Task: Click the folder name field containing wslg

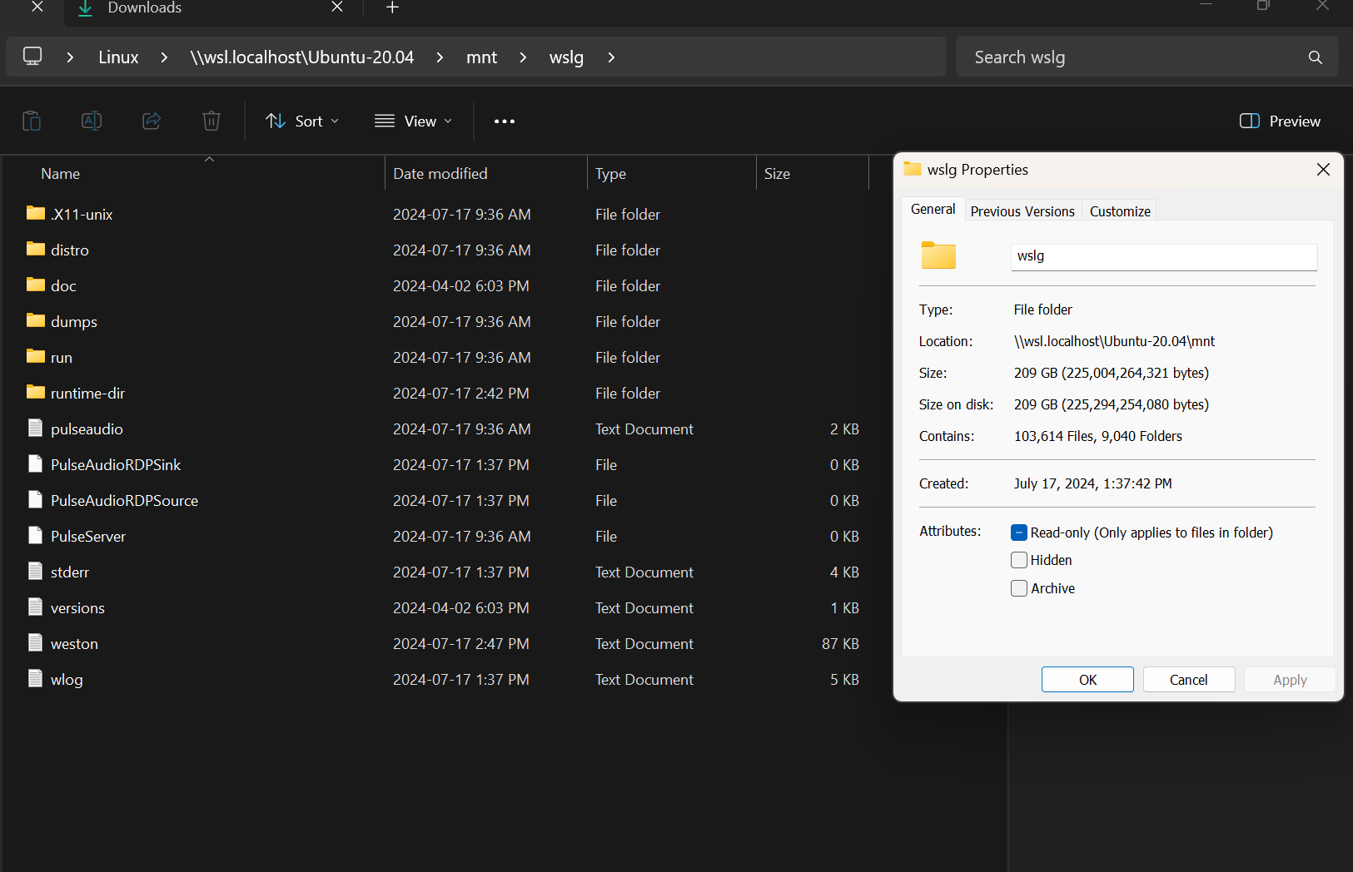Action: coord(1163,256)
